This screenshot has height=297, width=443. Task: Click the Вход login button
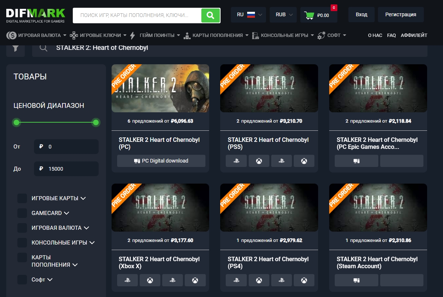click(x=361, y=15)
